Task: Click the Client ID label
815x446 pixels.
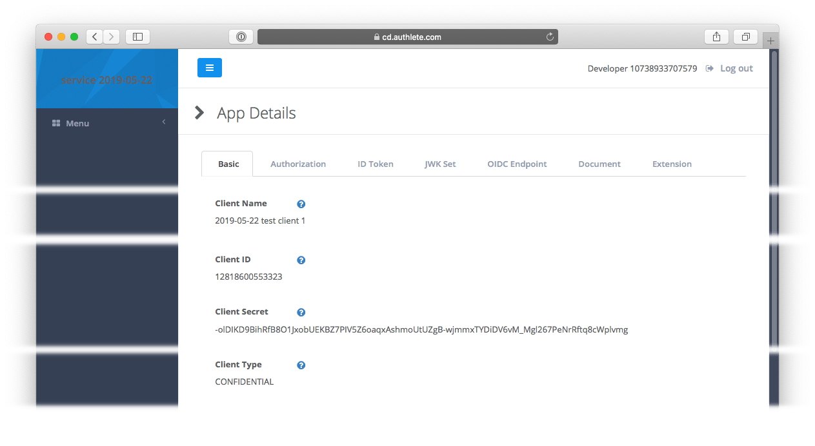Action: [233, 259]
